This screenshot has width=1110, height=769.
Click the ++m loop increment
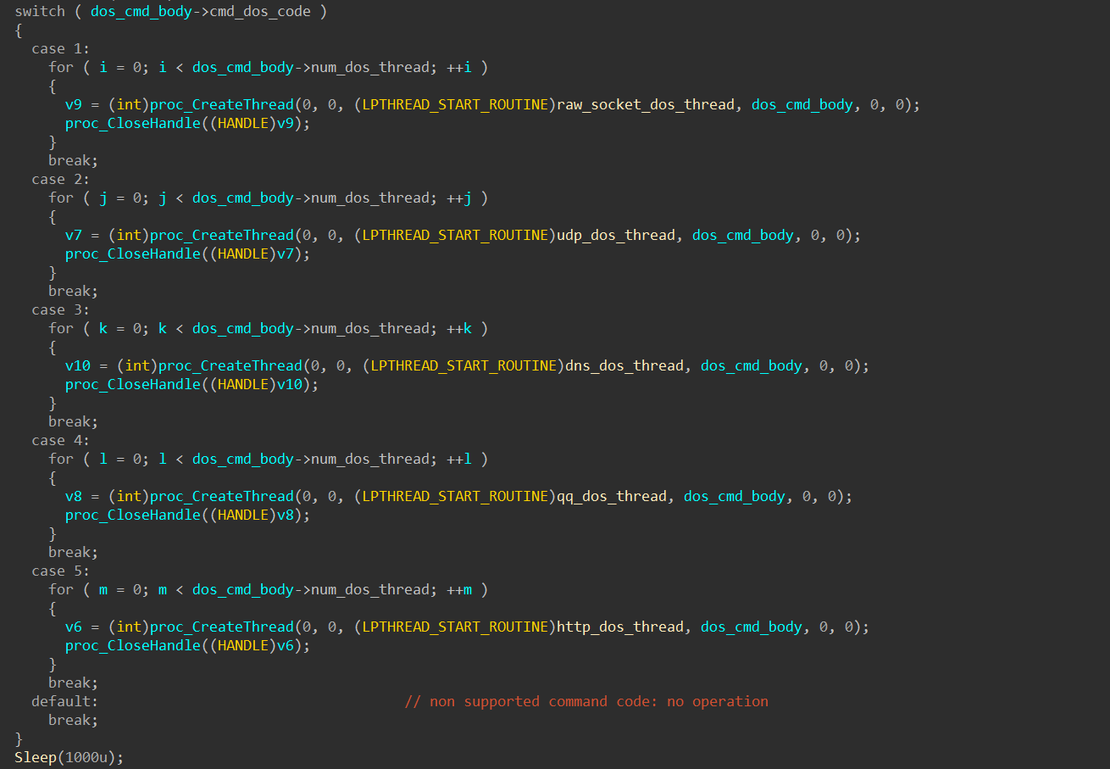click(458, 589)
